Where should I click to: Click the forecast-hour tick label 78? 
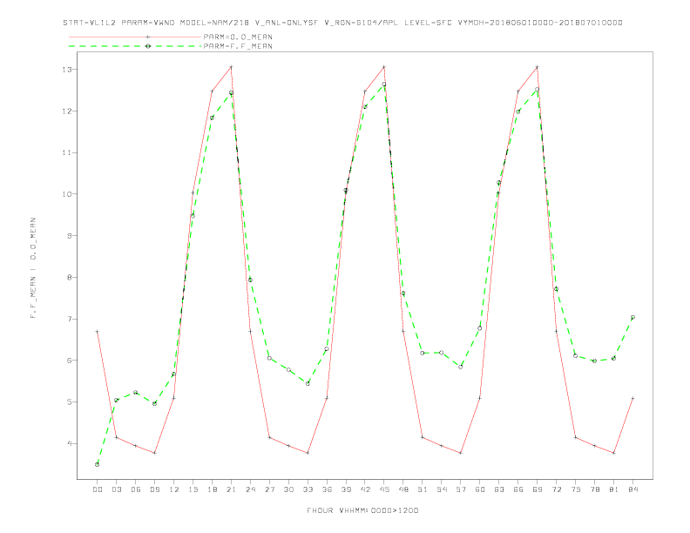pos(594,489)
